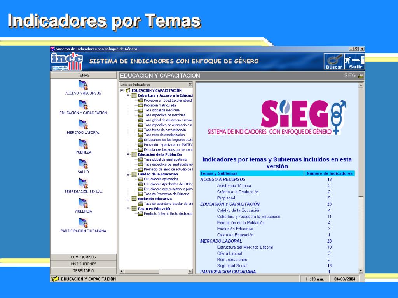Collapse the EDUCACIÓN Y CAPACITACIÓN root node

click(x=122, y=90)
